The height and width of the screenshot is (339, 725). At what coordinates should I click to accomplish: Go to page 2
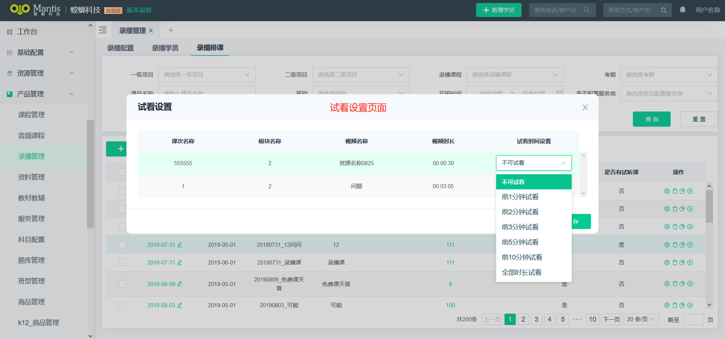(523, 319)
